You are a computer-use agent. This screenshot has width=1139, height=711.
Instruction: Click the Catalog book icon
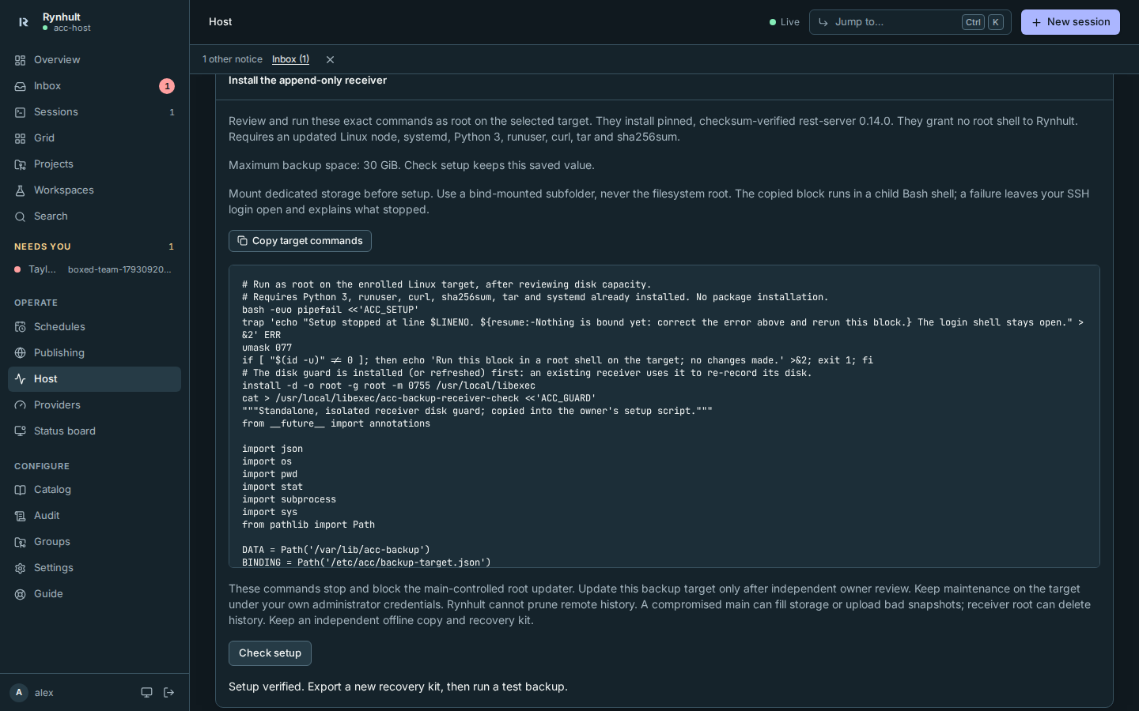click(21, 490)
